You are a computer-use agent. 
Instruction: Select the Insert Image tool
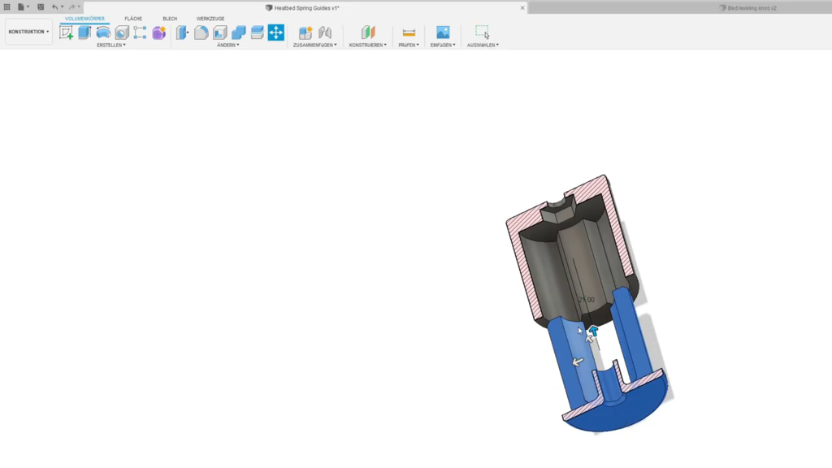point(443,32)
